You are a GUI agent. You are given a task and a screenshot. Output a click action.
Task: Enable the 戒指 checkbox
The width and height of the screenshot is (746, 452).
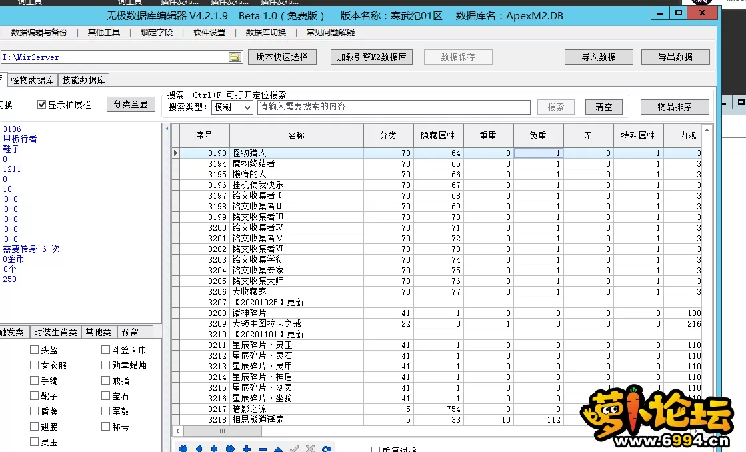pyautogui.click(x=106, y=381)
